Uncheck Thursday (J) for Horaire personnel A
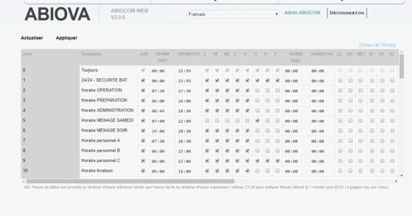Screen dimensions: 412x216 (237, 141)
